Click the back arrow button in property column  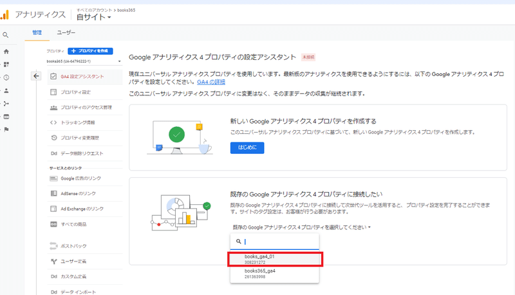point(35,76)
